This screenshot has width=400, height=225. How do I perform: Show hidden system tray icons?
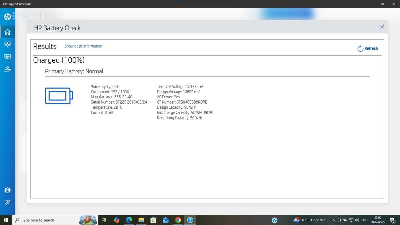[x=333, y=220]
